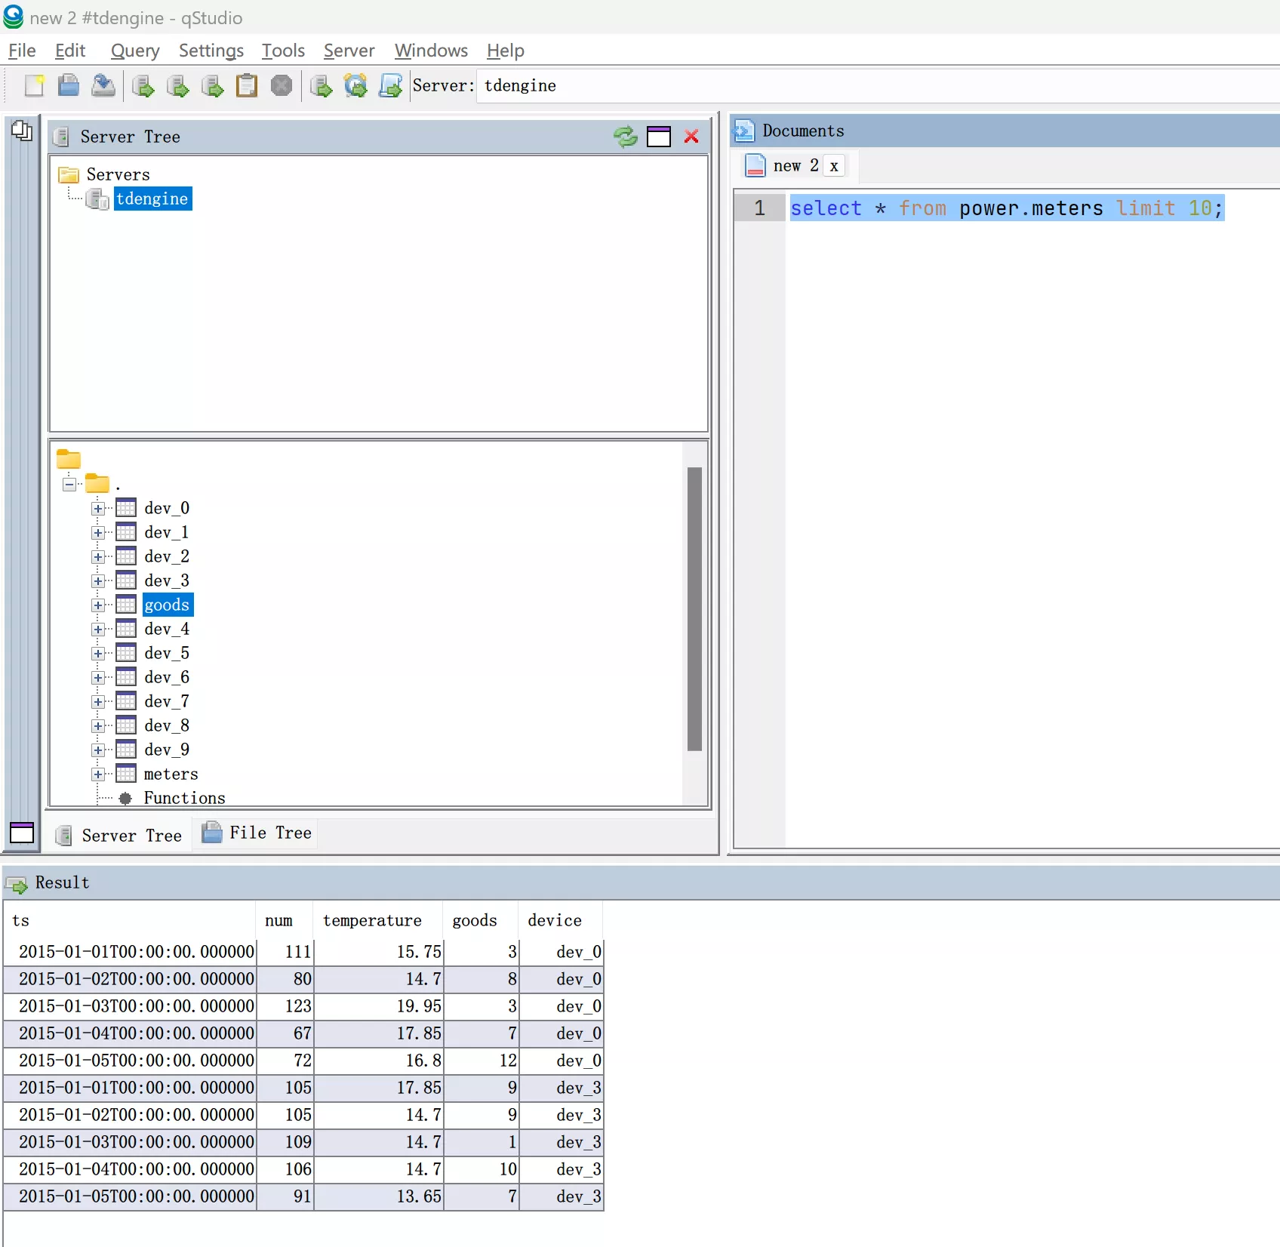Refresh the Server Tree with the green arrows icon
The image size is (1280, 1247).
tap(625, 137)
